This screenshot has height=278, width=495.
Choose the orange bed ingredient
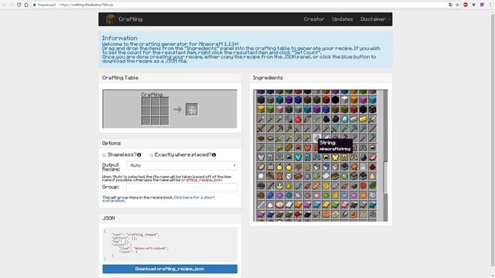(x=298, y=205)
